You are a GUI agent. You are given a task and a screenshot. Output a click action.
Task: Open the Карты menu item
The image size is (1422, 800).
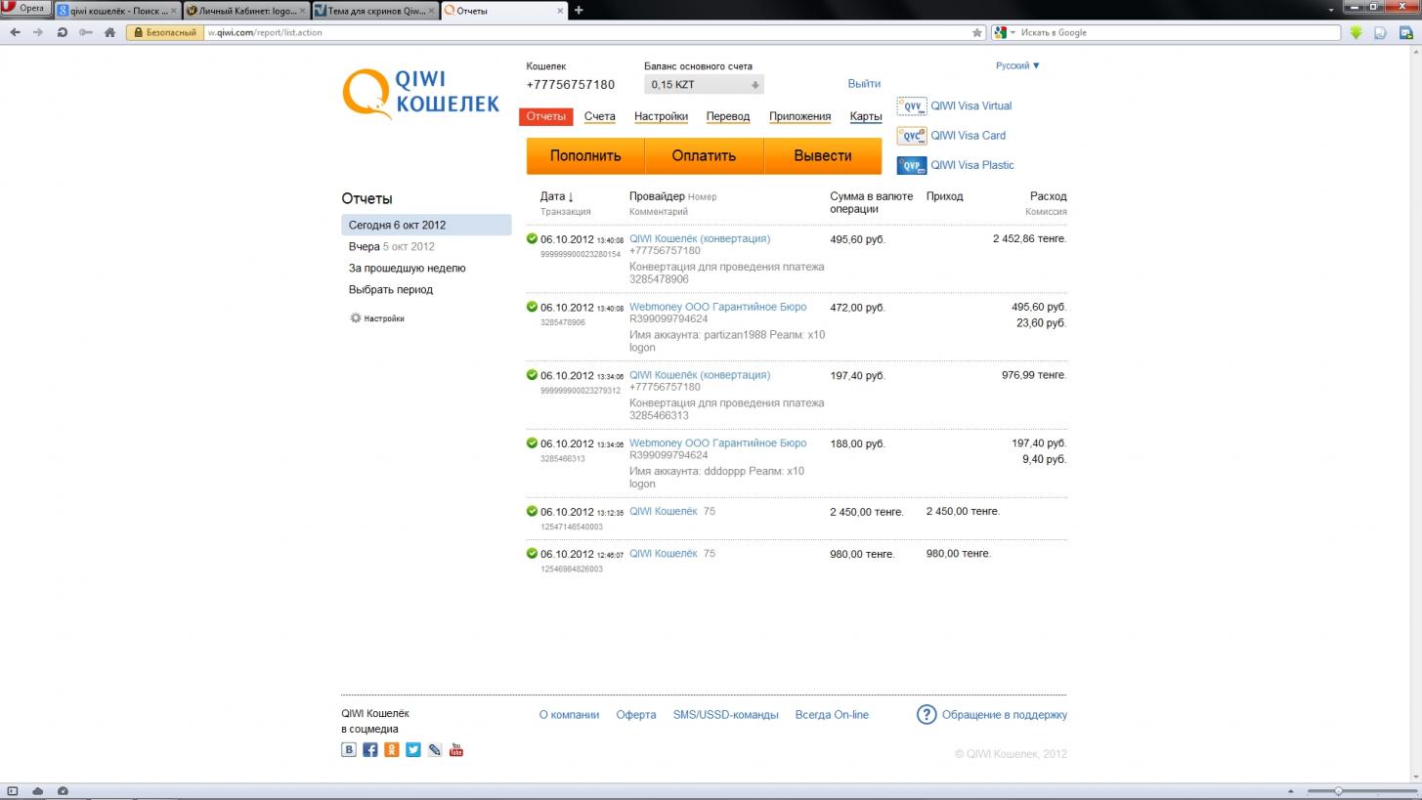click(x=866, y=117)
